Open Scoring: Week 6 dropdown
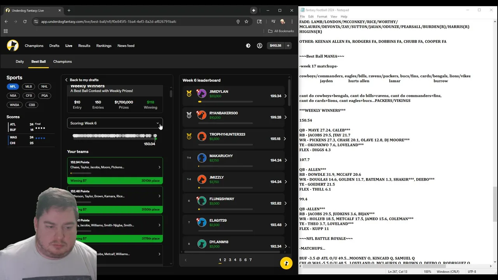This screenshot has height=280, width=498. pyautogui.click(x=115, y=123)
